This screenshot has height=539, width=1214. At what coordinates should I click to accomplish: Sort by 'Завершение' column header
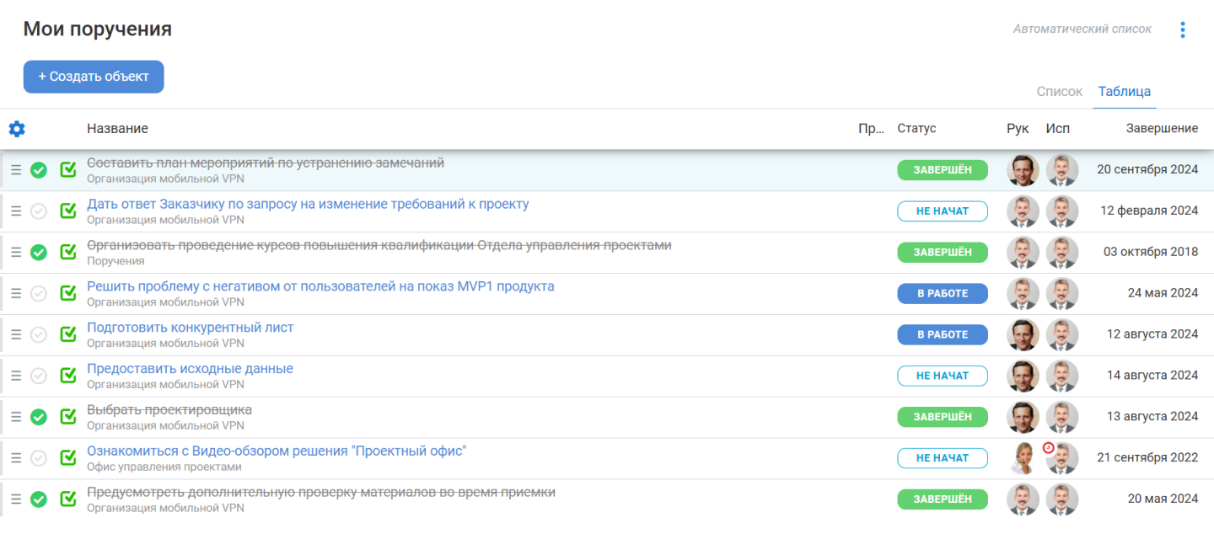pyautogui.click(x=1162, y=129)
